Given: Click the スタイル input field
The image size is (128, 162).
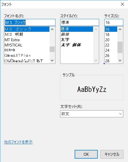Looking at the screenshot, I should (80, 22).
